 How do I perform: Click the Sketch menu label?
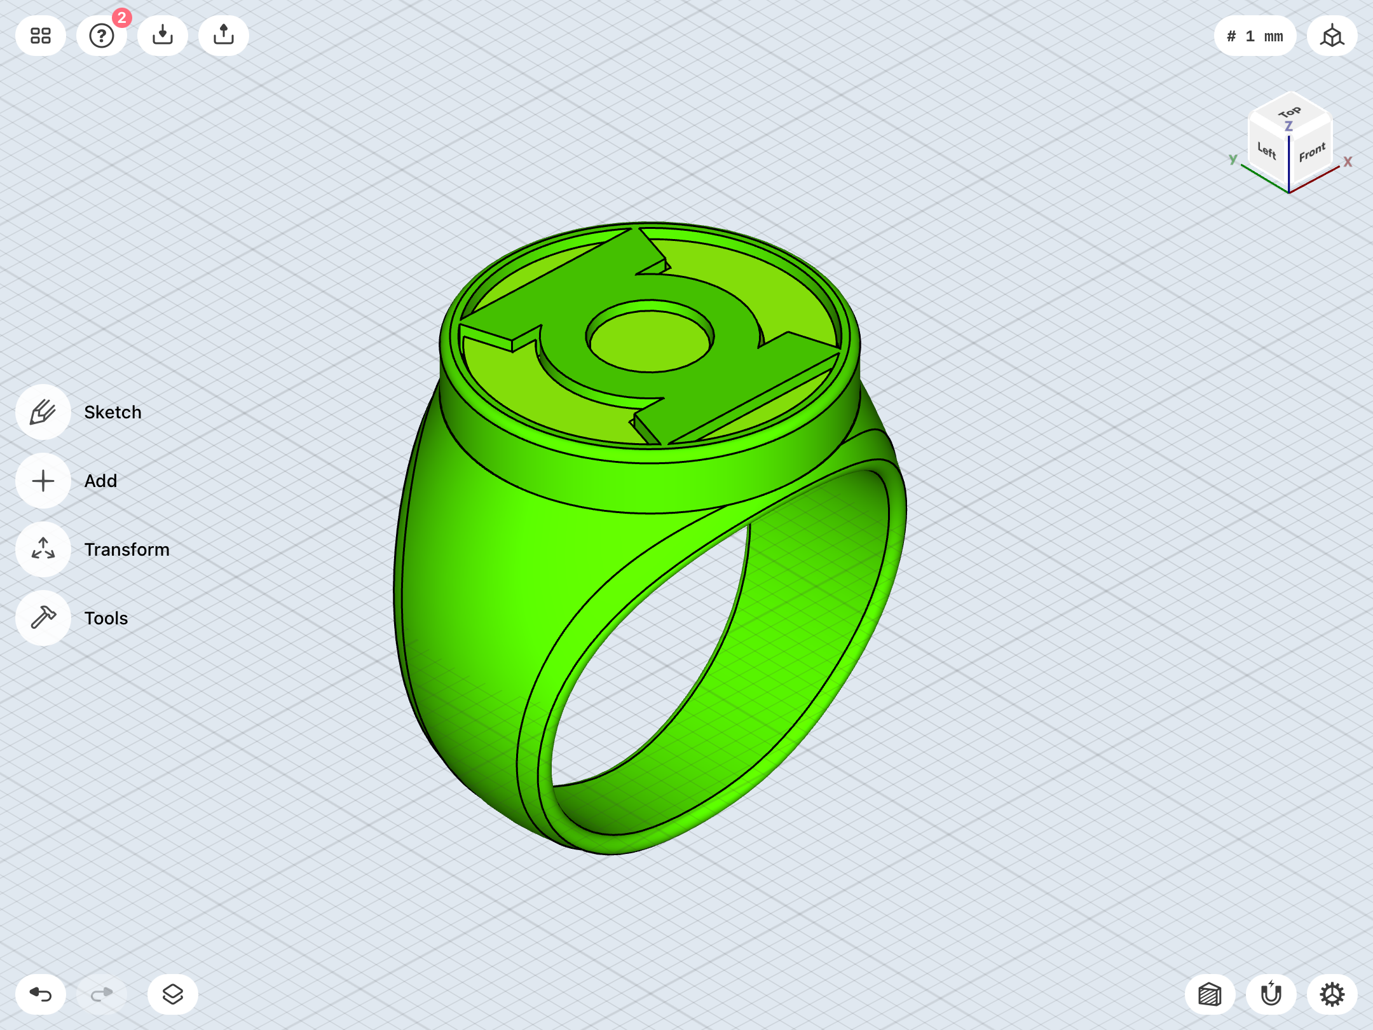click(113, 412)
